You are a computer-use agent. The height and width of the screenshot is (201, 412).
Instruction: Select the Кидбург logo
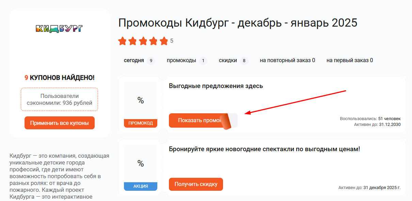click(59, 28)
